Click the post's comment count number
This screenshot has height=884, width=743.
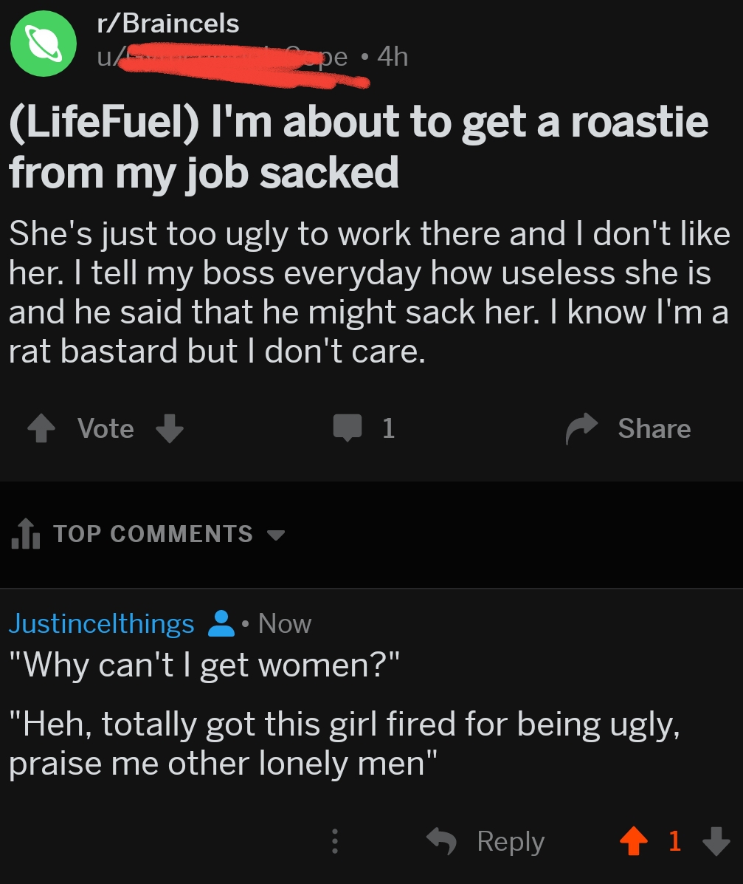click(x=388, y=428)
